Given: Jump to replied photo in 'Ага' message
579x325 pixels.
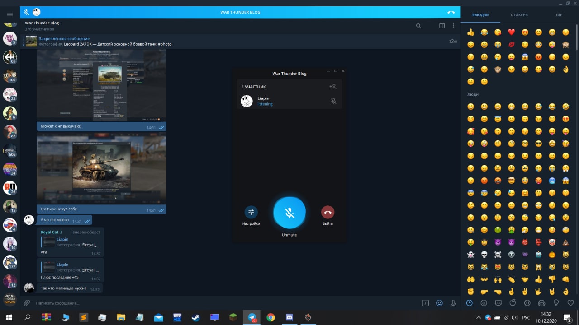Looking at the screenshot, I should 71,242.
